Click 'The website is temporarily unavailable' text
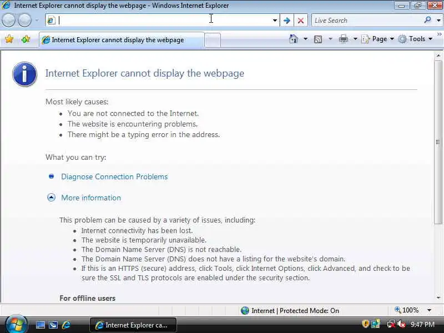 coord(144,240)
